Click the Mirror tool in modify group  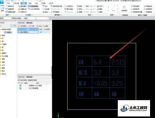coord(79,12)
